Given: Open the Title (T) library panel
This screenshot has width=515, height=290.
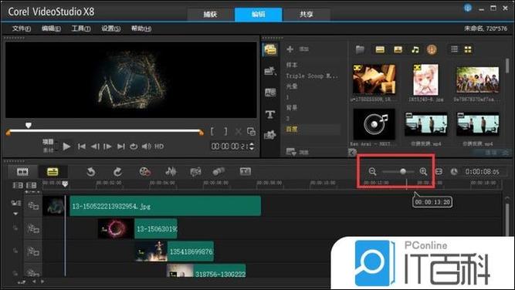Looking at the screenshot, I should pos(270,114).
